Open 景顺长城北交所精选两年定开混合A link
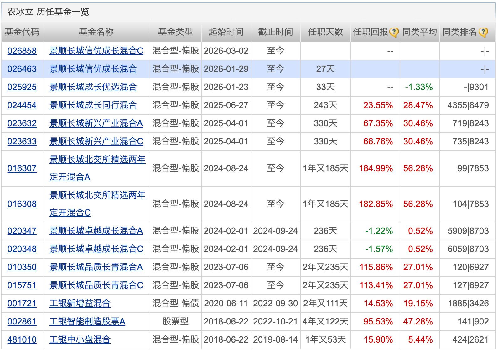The width and height of the screenshot is (498, 352). tap(97, 160)
